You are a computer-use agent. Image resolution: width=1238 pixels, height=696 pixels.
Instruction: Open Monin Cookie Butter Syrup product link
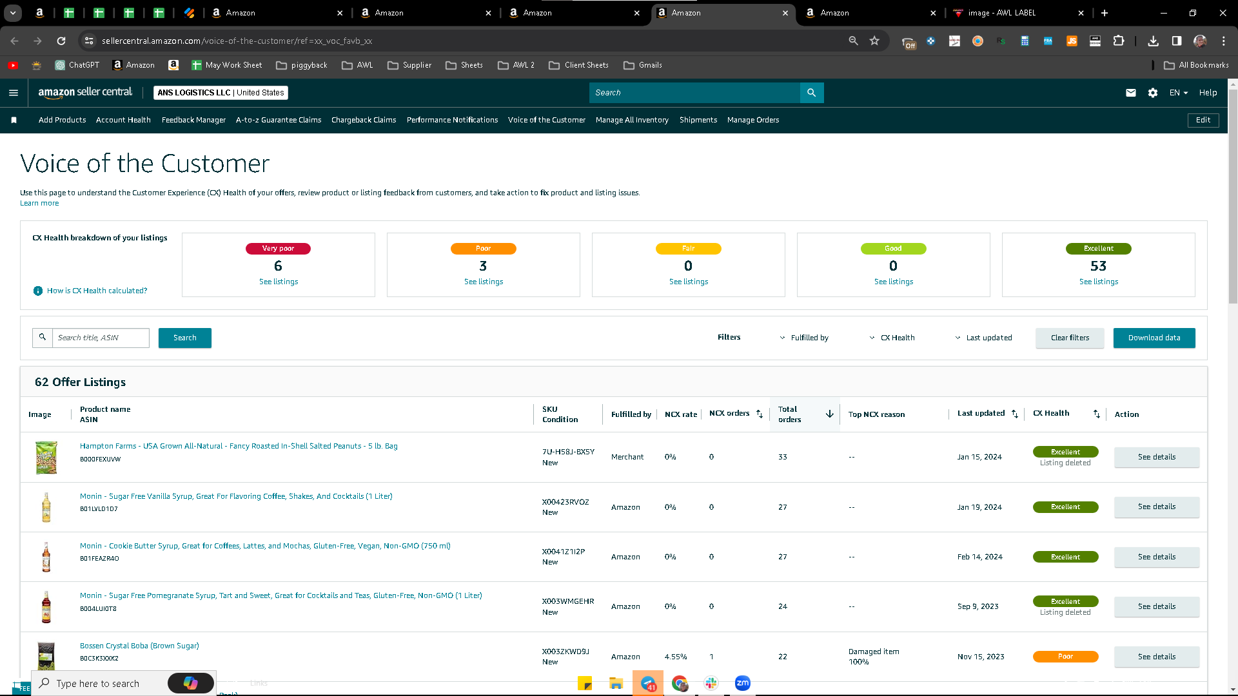point(265,546)
